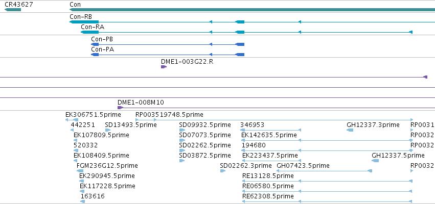
Task: Select EK142635.5prime EST label
Action: [x=269, y=135]
